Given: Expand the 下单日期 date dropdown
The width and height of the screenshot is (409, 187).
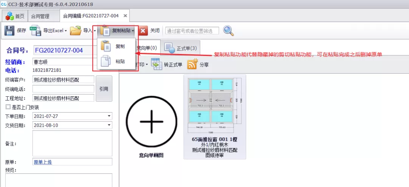Looking at the screenshot, I should tap(109, 116).
